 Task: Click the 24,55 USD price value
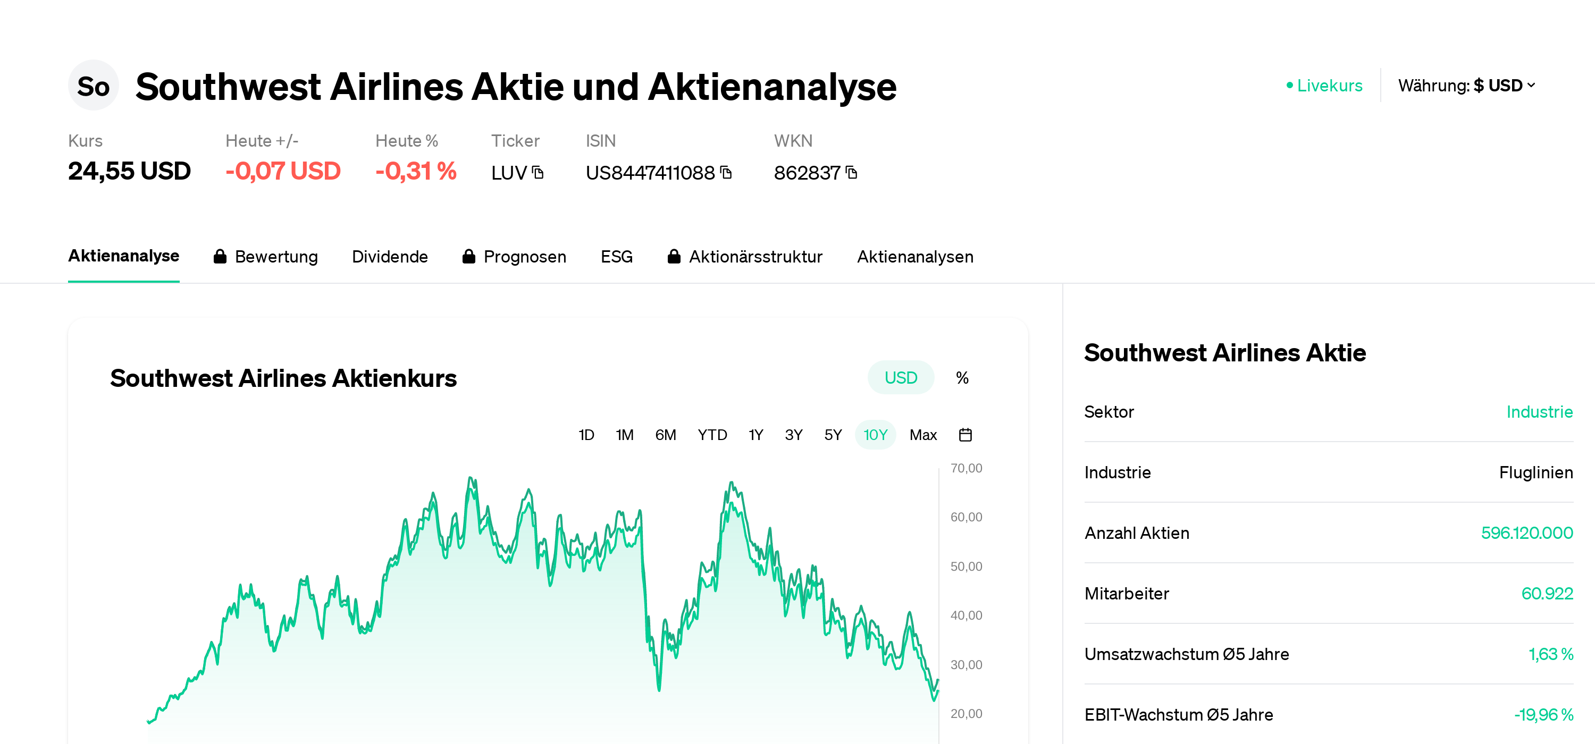click(129, 171)
